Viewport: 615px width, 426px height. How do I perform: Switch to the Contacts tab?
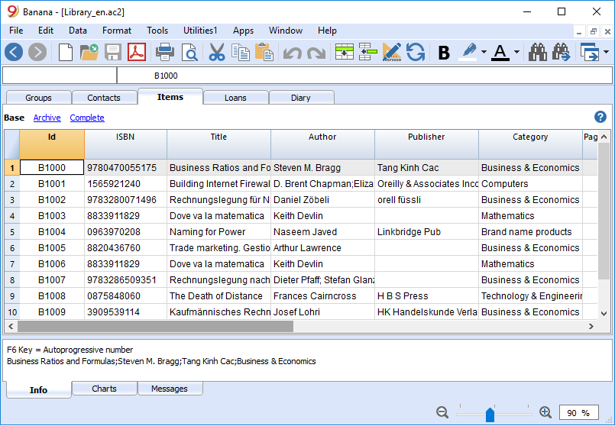[x=104, y=98]
